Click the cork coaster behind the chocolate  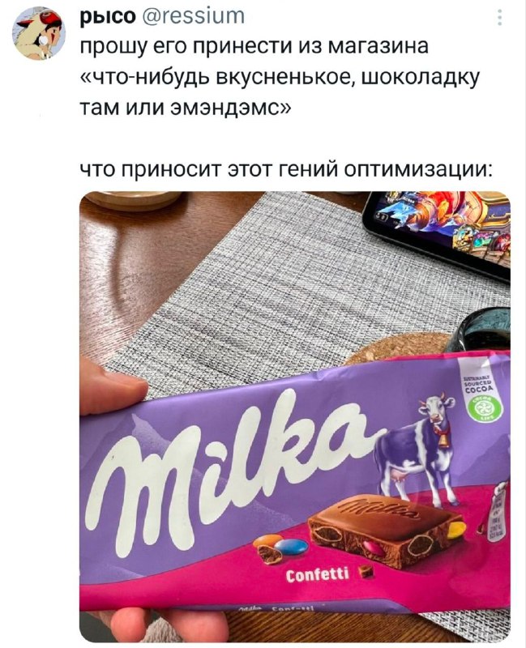click(x=399, y=348)
